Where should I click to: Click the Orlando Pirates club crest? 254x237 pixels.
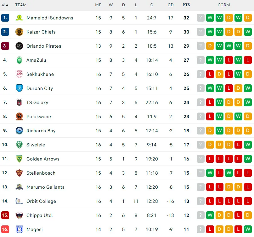pos(19,46)
